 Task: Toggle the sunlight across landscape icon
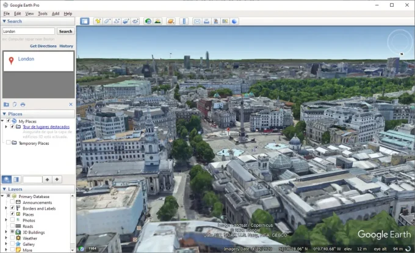click(157, 21)
